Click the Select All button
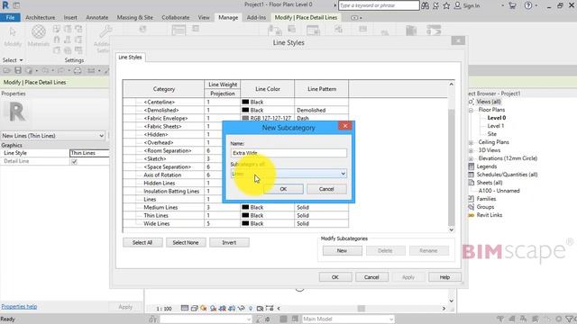 click(142, 242)
